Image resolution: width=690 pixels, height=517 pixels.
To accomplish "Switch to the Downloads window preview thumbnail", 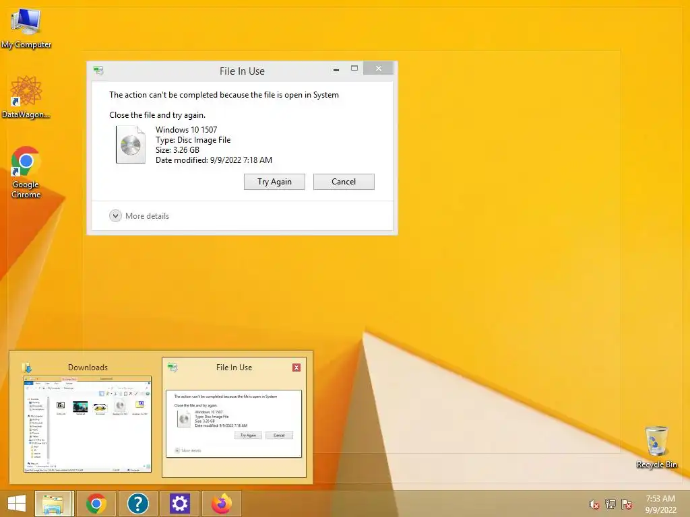I will tap(88, 424).
